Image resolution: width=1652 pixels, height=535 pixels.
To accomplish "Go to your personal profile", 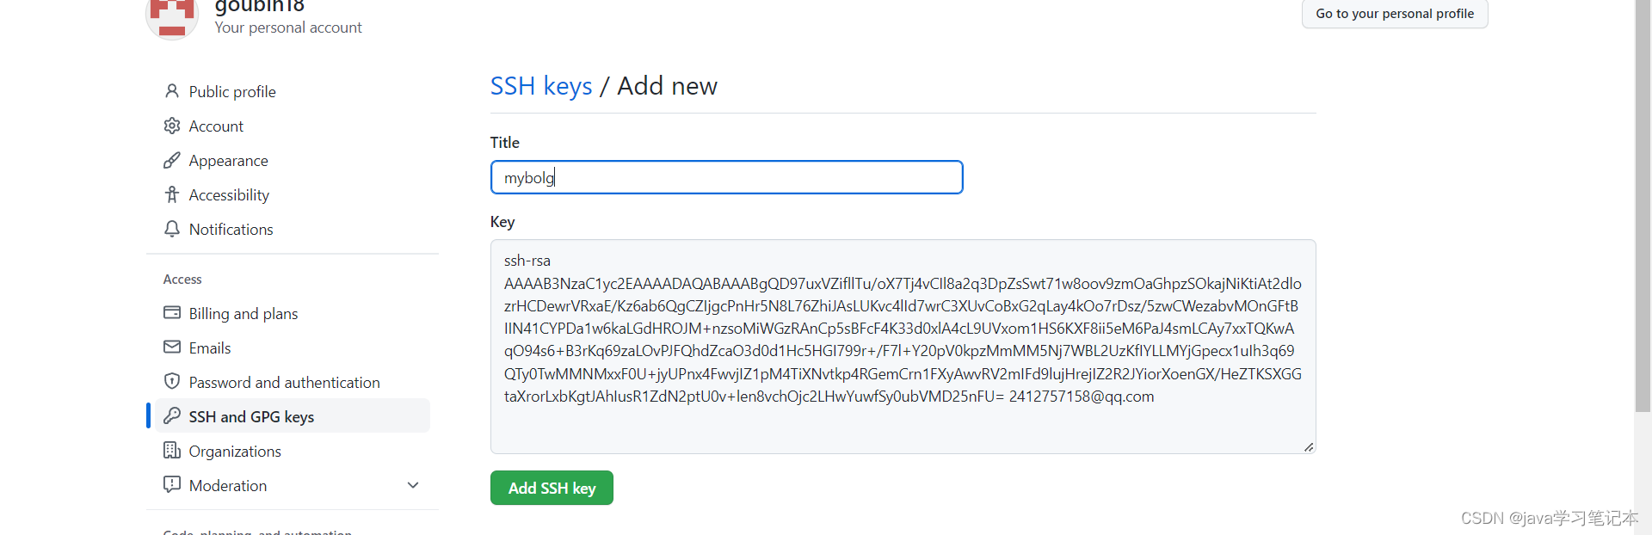I will (x=1395, y=14).
